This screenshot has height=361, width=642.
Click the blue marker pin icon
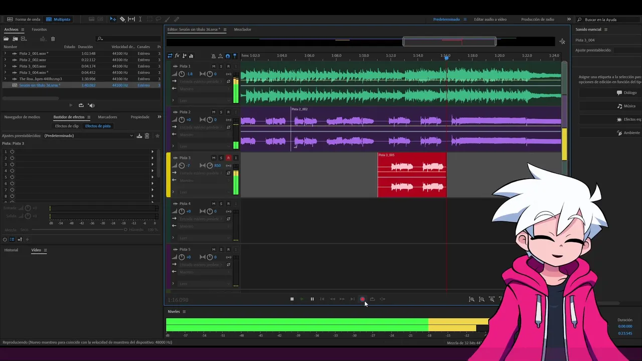pos(234,56)
